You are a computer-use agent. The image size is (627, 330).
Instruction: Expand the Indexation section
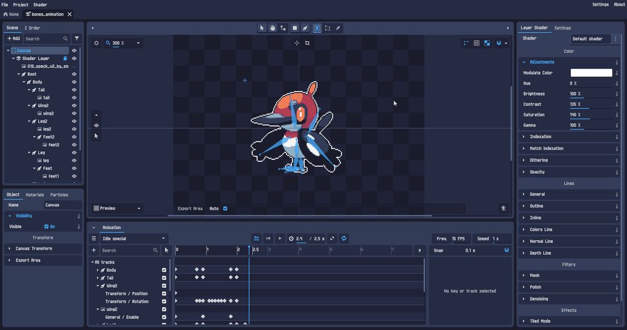click(x=568, y=136)
